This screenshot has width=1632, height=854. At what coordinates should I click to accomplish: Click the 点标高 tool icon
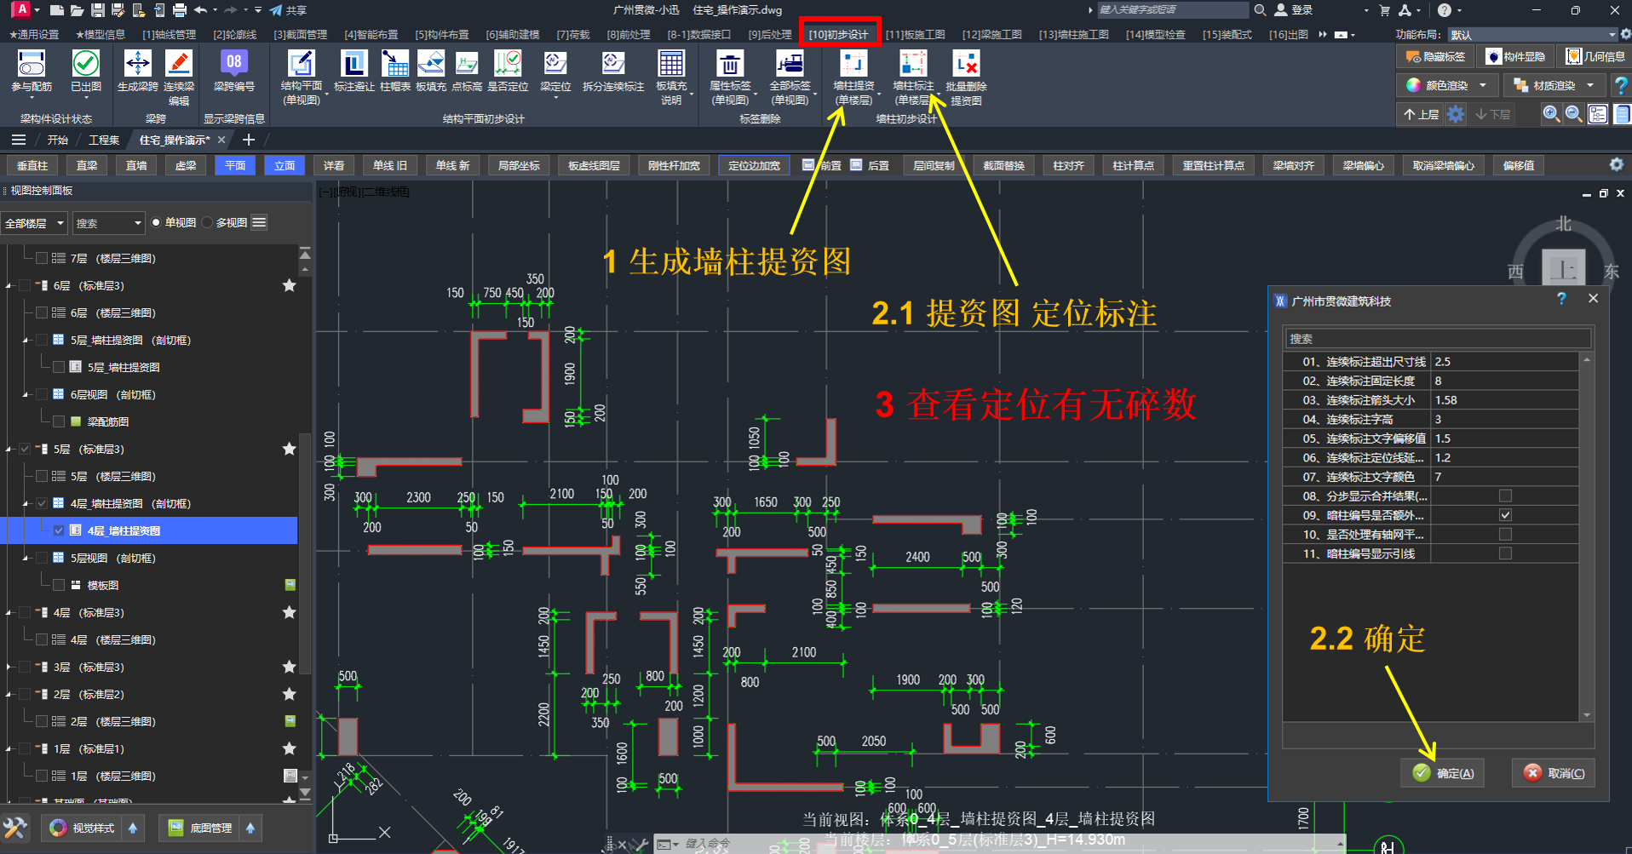click(x=467, y=64)
